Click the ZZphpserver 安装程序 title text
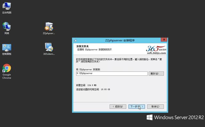Screen dimensions: 205x127 (x=120, y=40)
